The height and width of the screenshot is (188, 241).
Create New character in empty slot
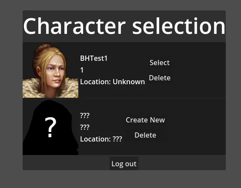tap(145, 120)
